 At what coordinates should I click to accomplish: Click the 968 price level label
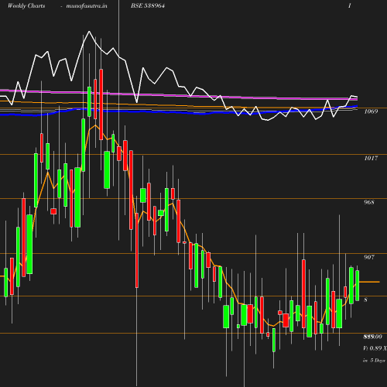click(369, 202)
